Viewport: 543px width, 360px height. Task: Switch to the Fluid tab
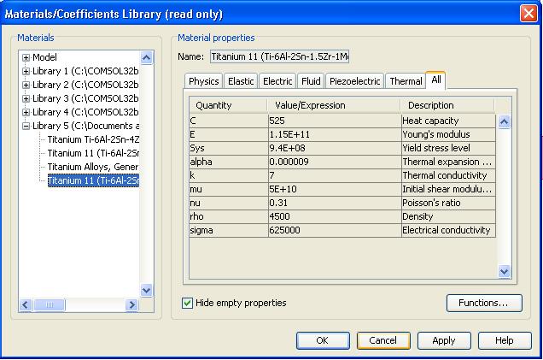click(311, 81)
